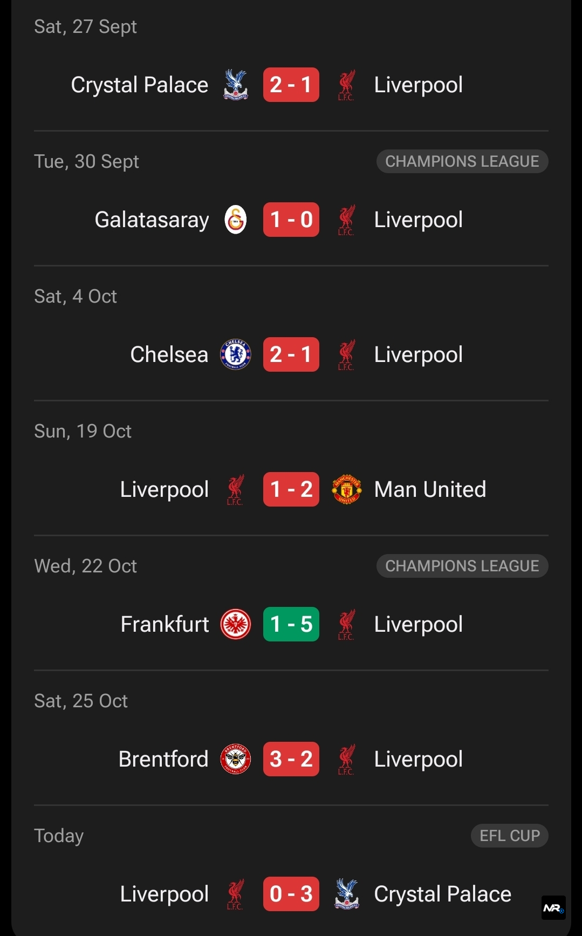This screenshot has height=936, width=582.
Task: Click the Crystal Palace crest in the 27 Sept match
Action: [x=236, y=85]
